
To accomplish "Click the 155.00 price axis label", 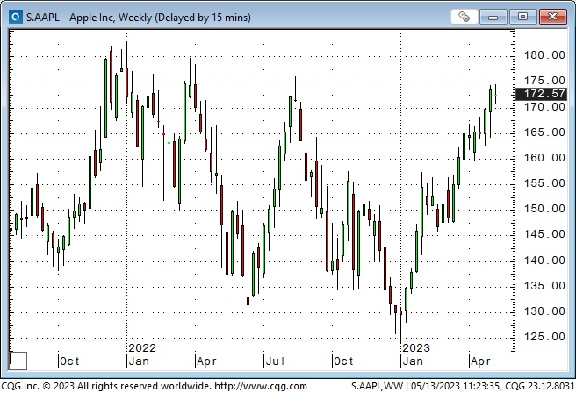I will (x=544, y=183).
